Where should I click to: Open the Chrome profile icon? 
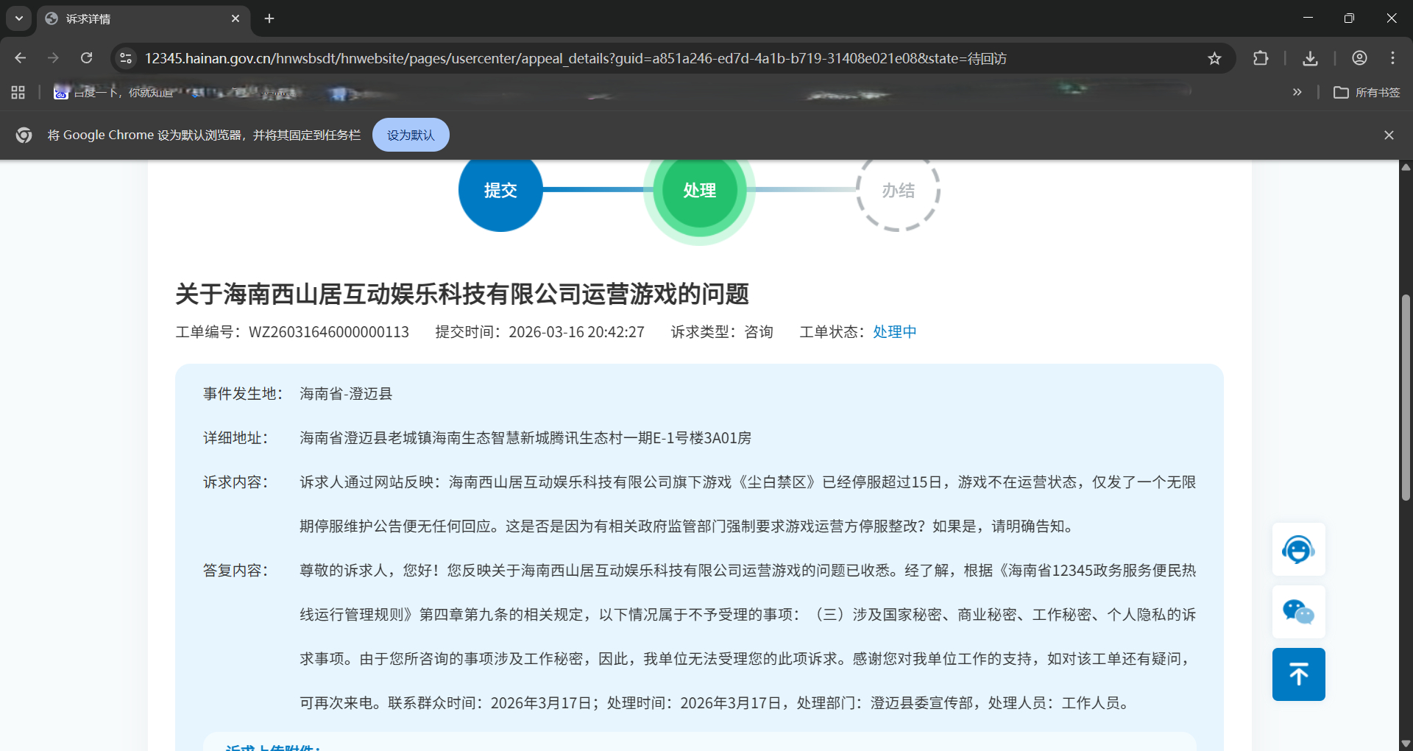tap(1359, 58)
